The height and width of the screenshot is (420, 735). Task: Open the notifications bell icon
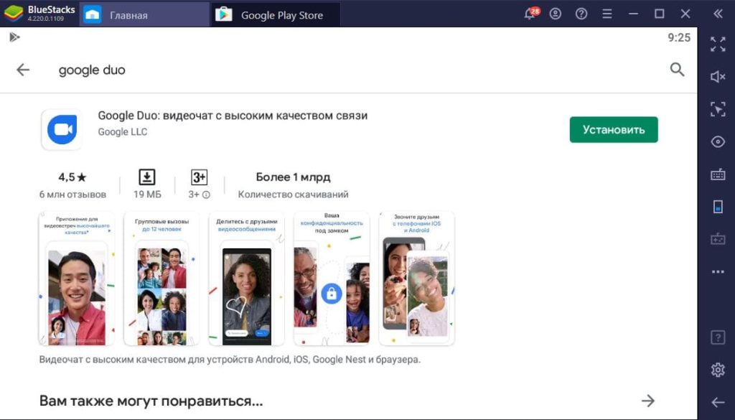tap(530, 13)
